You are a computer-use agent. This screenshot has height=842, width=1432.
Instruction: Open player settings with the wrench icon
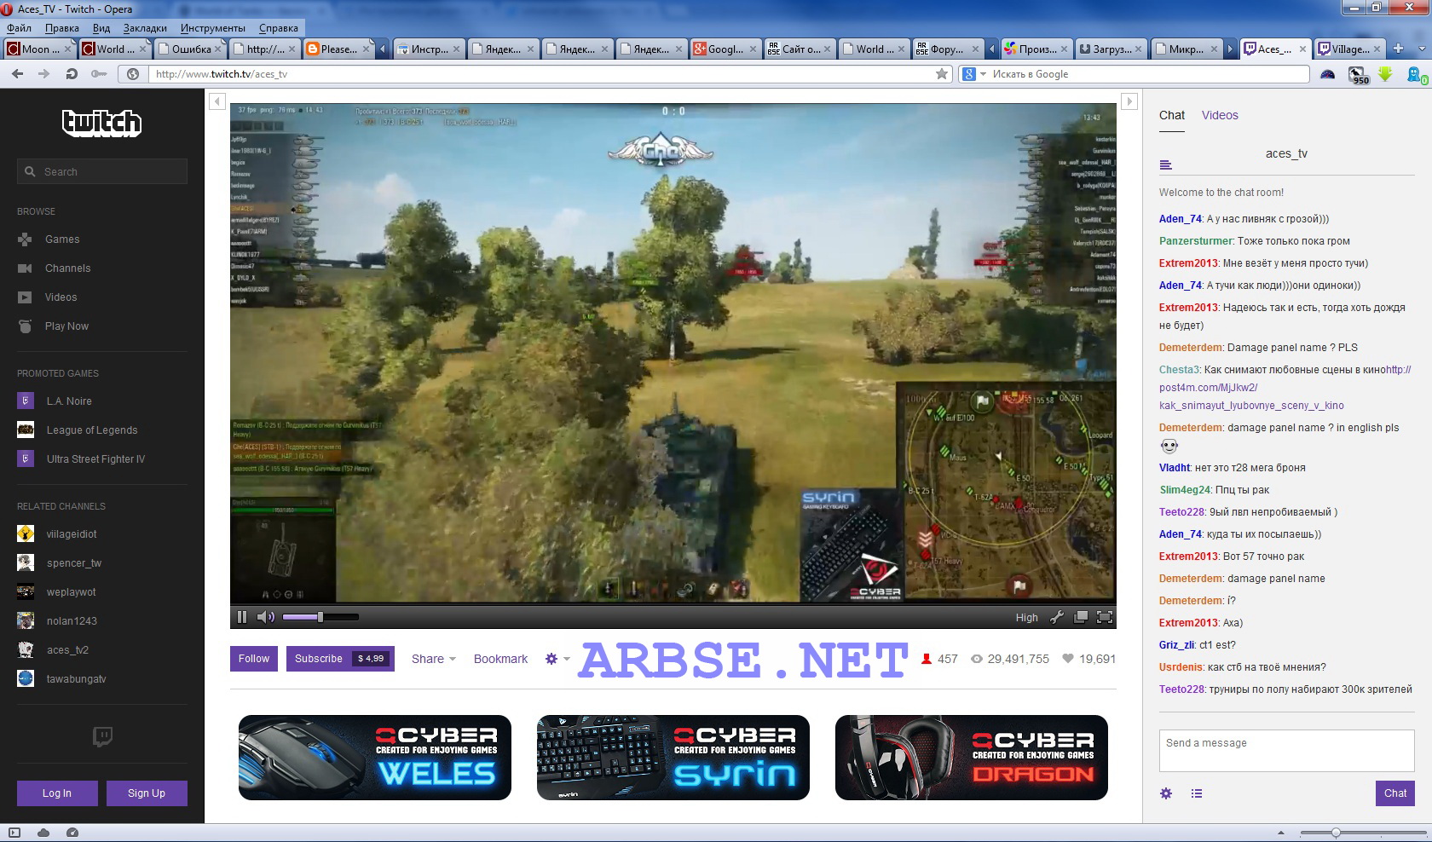coord(1057,617)
